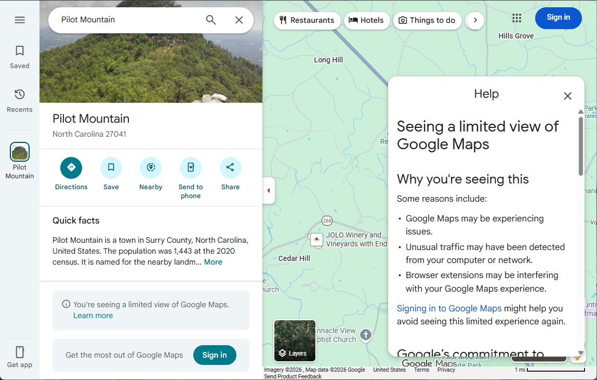The height and width of the screenshot is (380, 597).
Task: Open the Signing in to Google Maps link
Action: 449,308
